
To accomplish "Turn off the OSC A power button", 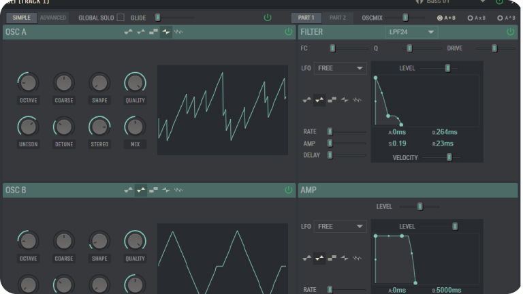I will [288, 32].
